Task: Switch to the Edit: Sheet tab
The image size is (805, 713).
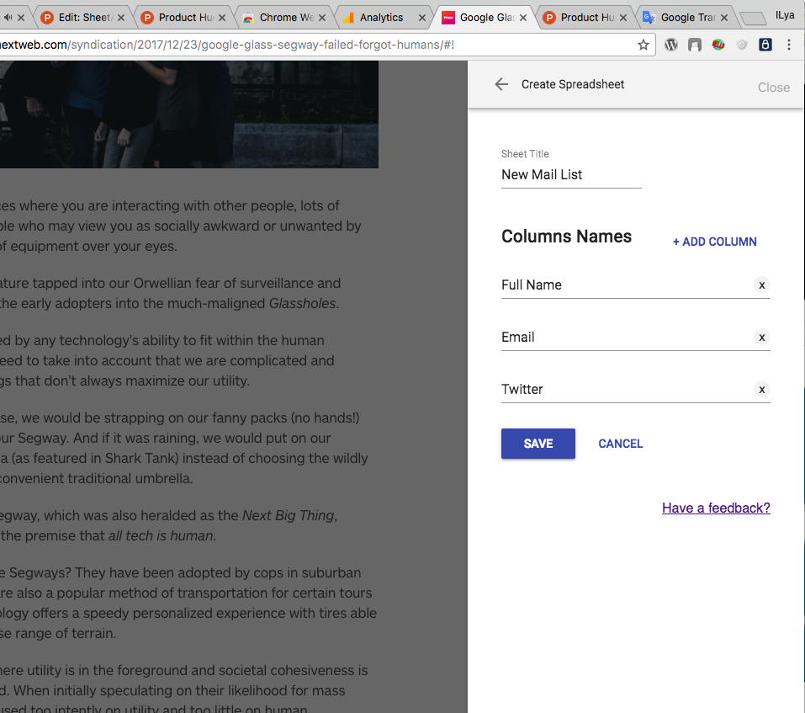Action: (82, 18)
